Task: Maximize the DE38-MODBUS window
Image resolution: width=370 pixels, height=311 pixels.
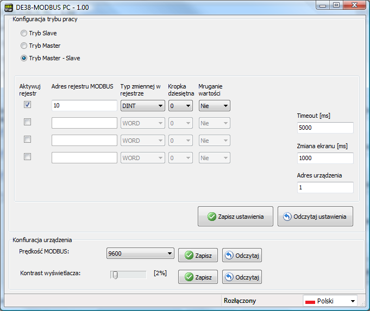Action: point(336,5)
